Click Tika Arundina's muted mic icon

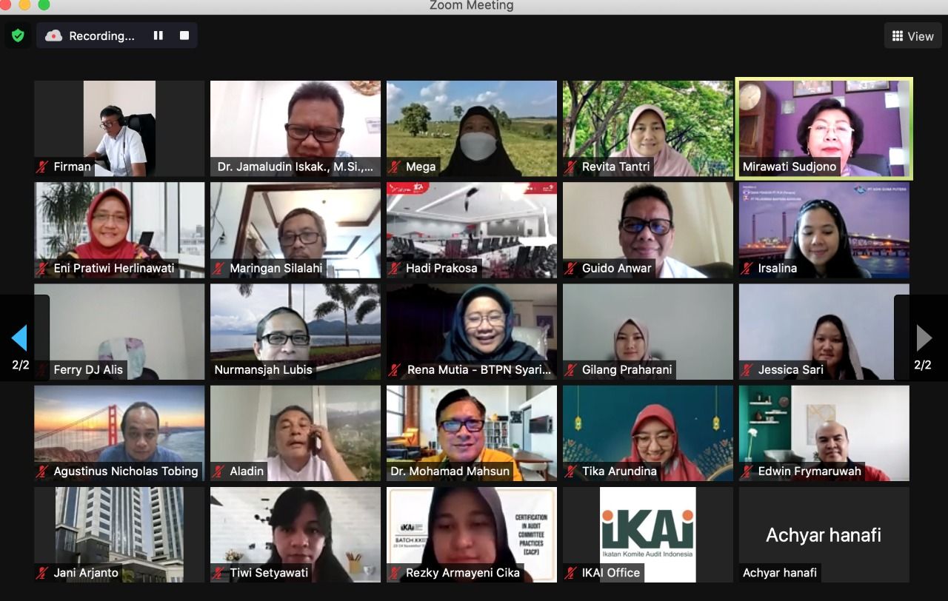[572, 471]
